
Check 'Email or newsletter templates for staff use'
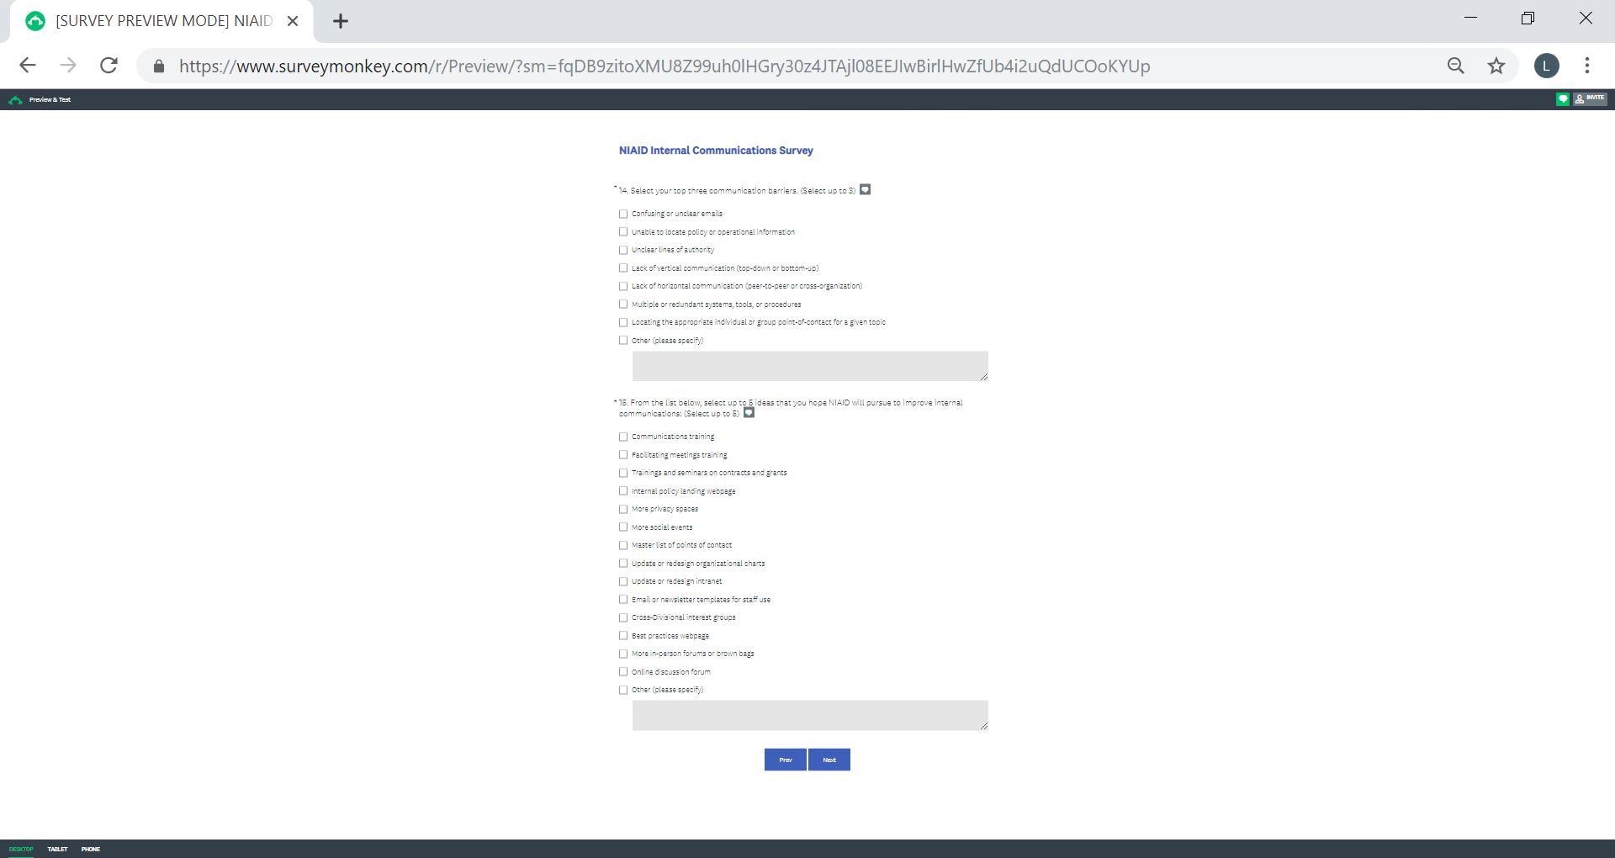[x=623, y=600]
